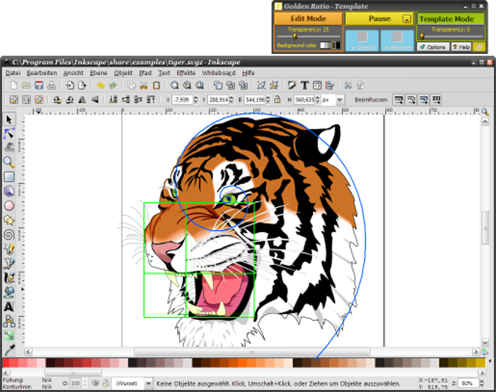The image size is (496, 392).
Task: Select the arrow Selector tool
Action: pos(9,120)
